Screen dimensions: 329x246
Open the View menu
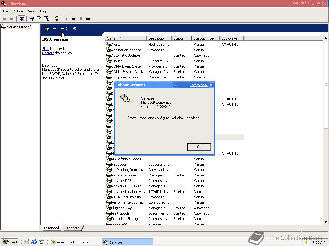coord(31,11)
